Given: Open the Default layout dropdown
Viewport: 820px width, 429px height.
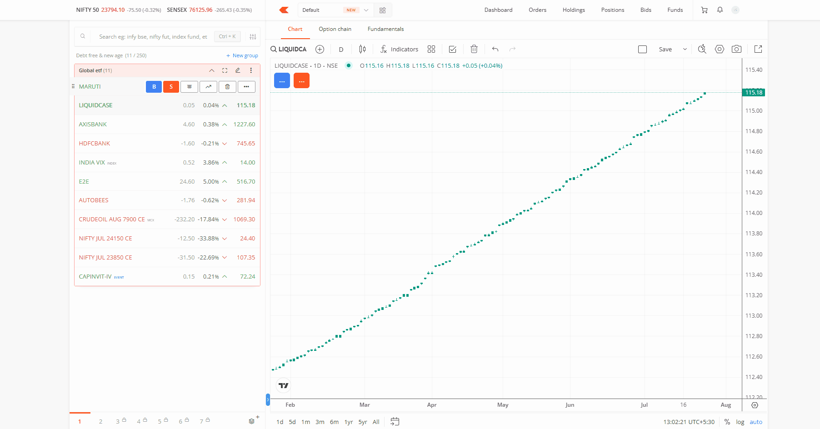Looking at the screenshot, I should (x=335, y=10).
